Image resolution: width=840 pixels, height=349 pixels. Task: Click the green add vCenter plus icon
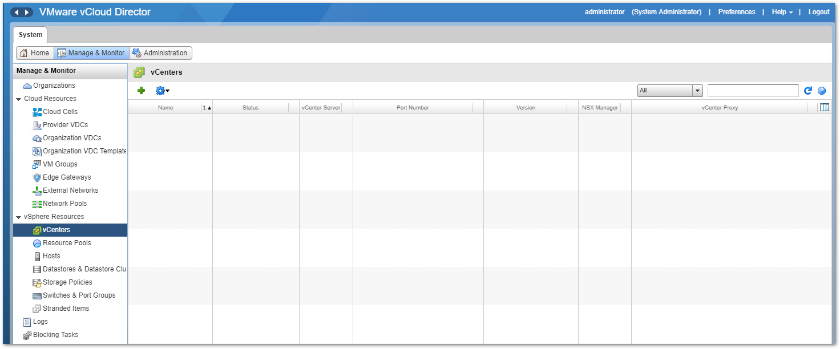pos(142,90)
